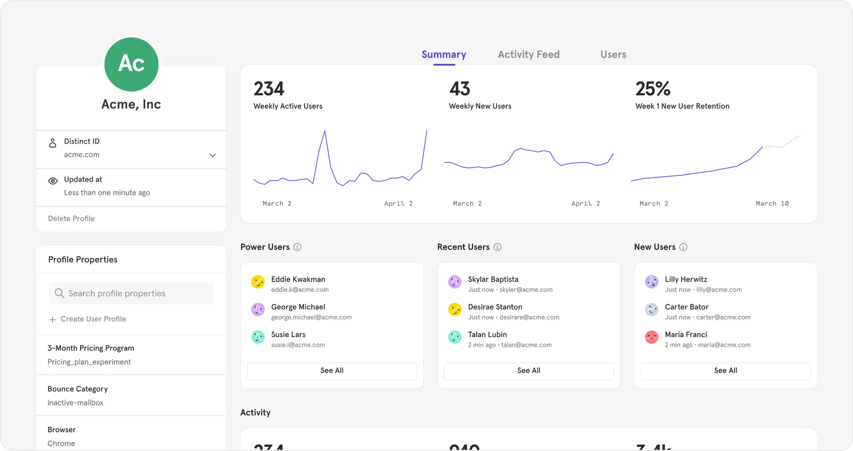Click the Create User Profile link

(93, 319)
